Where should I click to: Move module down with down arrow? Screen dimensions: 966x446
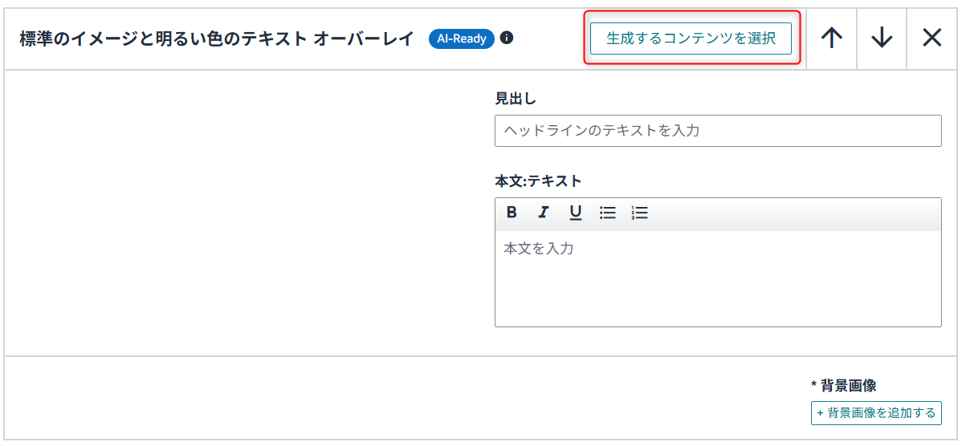pos(882,39)
